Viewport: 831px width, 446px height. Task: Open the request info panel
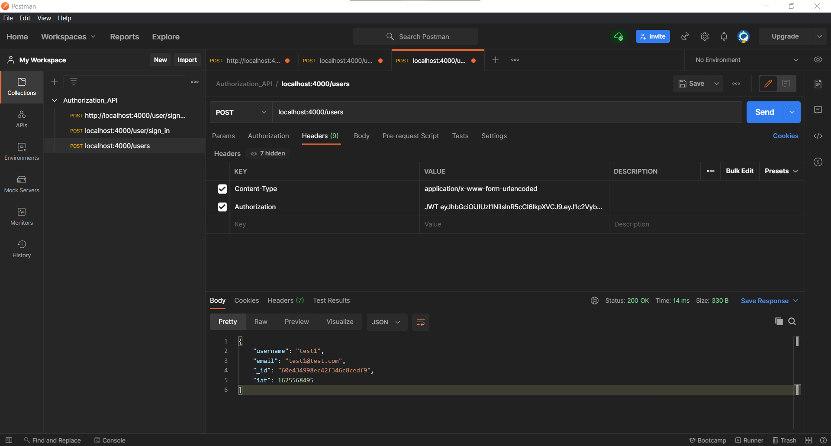pyautogui.click(x=818, y=162)
